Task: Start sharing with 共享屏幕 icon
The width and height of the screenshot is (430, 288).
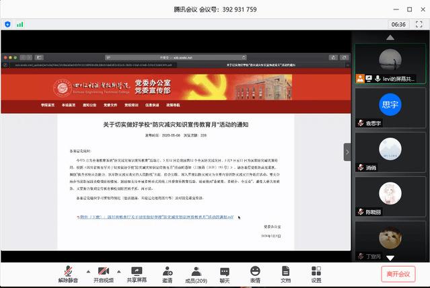Action: point(137,274)
